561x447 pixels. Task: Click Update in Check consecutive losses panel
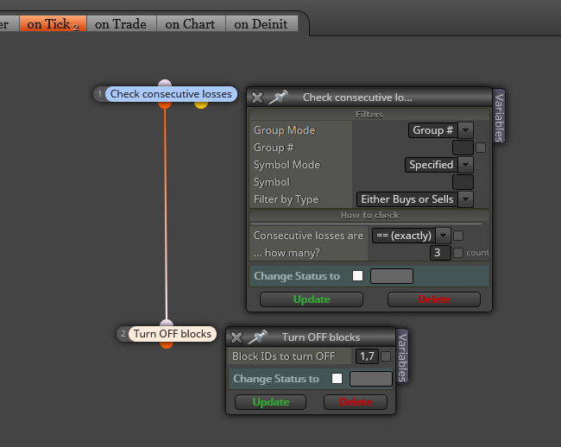pos(312,299)
